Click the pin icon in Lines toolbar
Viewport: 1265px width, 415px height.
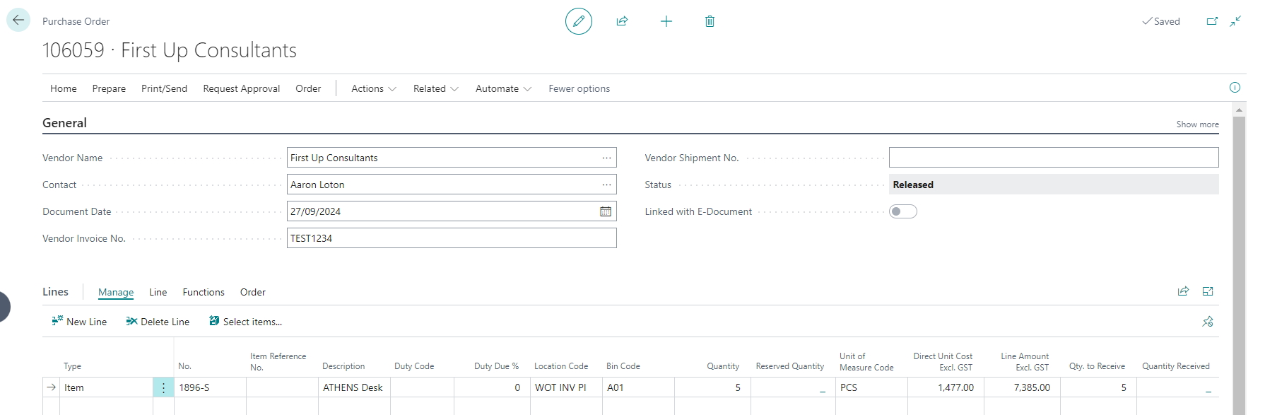pos(1208,322)
